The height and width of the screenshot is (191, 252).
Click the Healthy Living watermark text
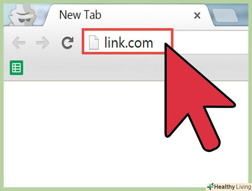click(x=232, y=187)
